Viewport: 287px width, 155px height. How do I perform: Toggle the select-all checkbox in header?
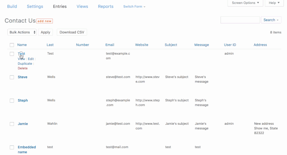pyautogui.click(x=12, y=45)
